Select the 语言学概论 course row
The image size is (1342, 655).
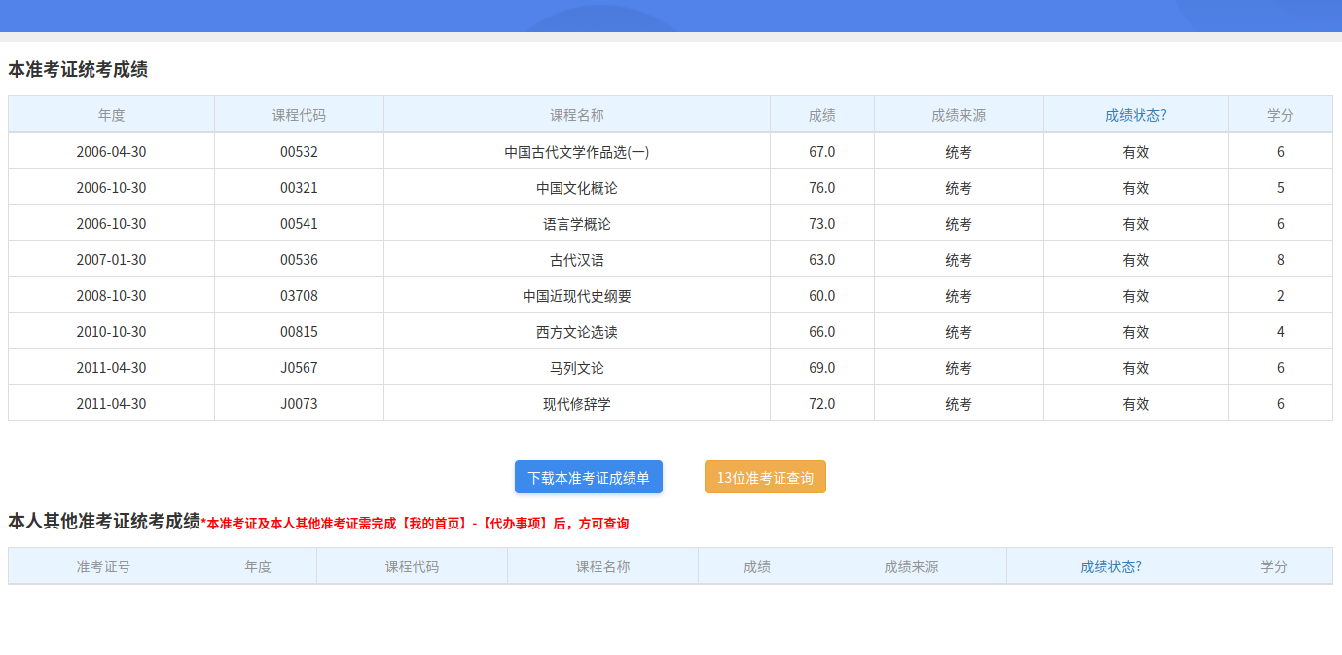click(576, 224)
